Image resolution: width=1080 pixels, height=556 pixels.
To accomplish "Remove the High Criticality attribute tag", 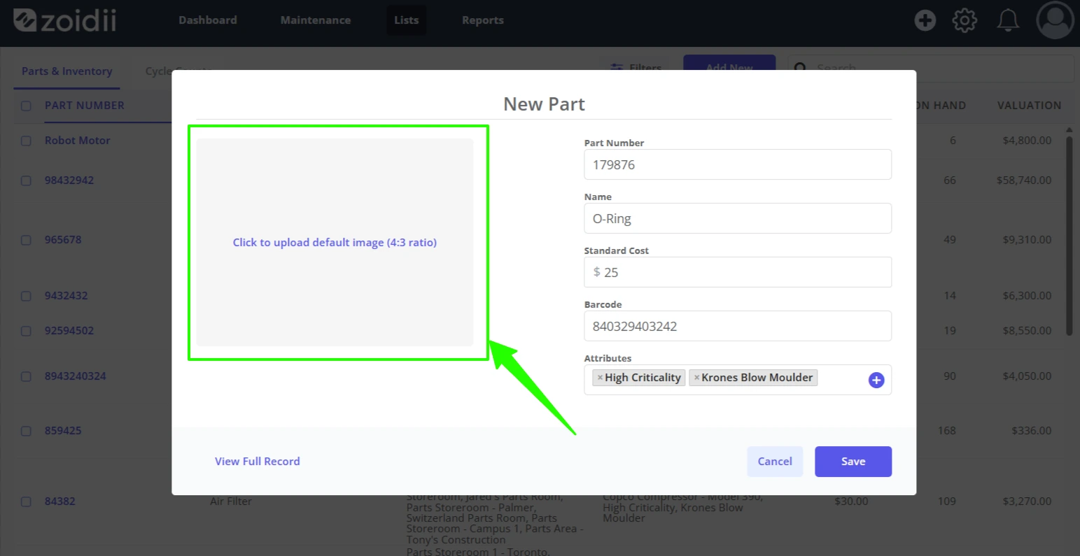I will pos(600,378).
